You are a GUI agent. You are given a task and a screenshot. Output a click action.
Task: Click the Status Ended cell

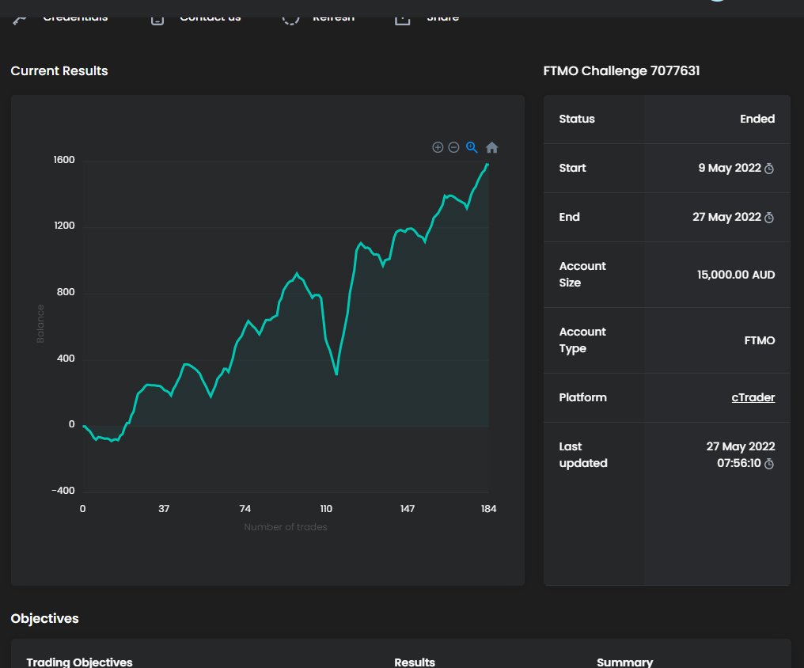point(716,119)
